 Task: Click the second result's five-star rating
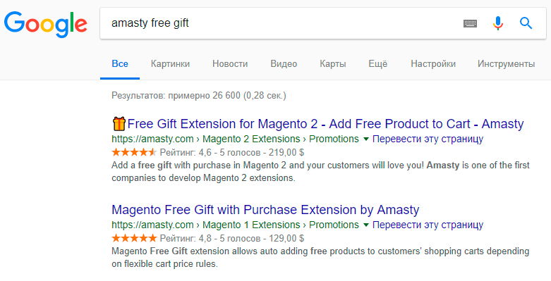coord(134,238)
